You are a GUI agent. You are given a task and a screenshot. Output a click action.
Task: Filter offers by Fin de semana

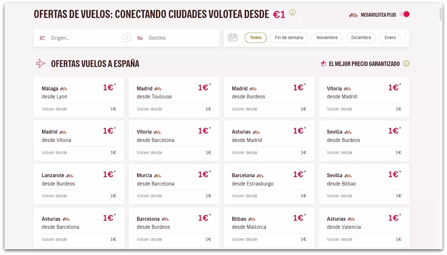289,37
